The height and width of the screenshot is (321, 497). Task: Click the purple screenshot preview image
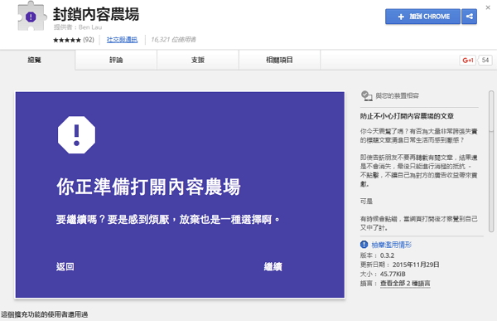pyautogui.click(x=180, y=195)
